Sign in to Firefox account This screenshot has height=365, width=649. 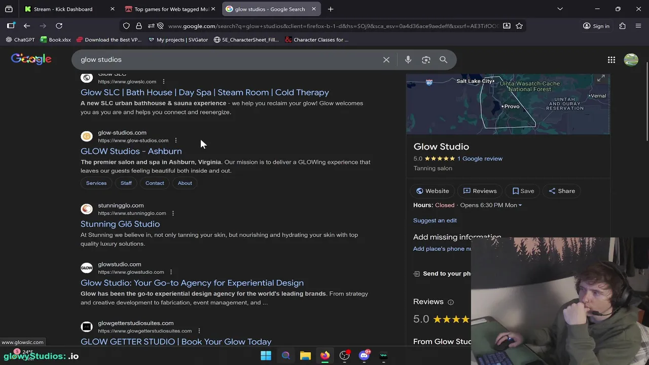(596, 26)
